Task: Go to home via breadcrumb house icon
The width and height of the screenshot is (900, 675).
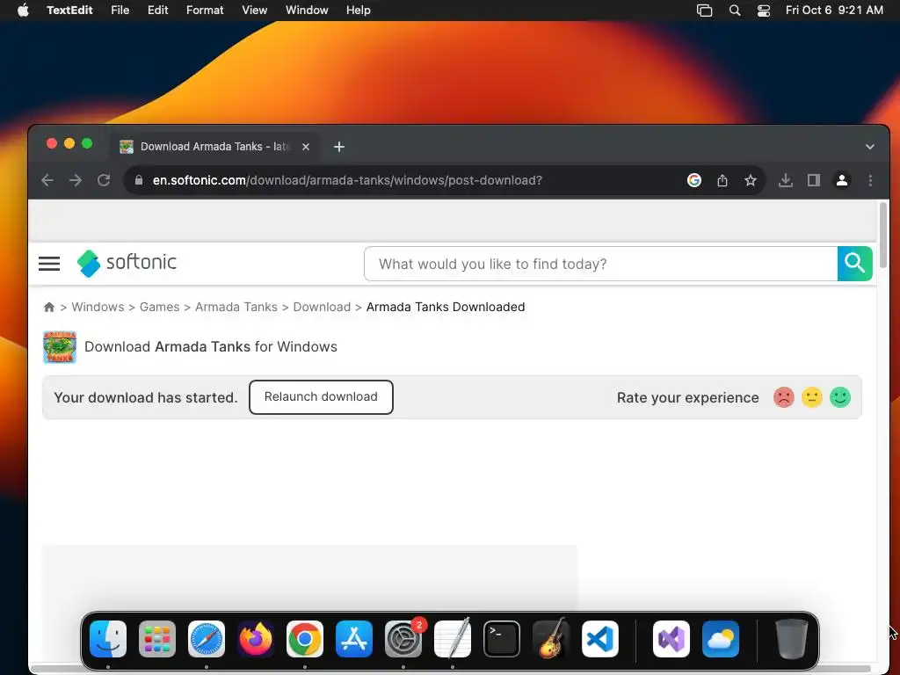Action: (49, 307)
